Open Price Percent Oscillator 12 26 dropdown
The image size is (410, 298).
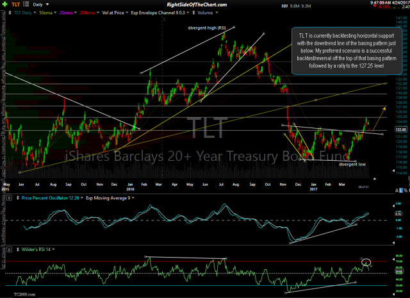coord(82,198)
